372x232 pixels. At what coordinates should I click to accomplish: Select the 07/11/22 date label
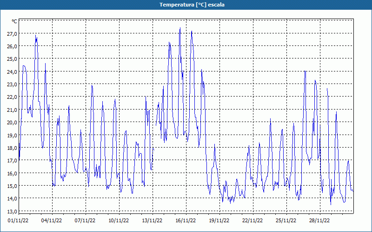tap(85, 221)
